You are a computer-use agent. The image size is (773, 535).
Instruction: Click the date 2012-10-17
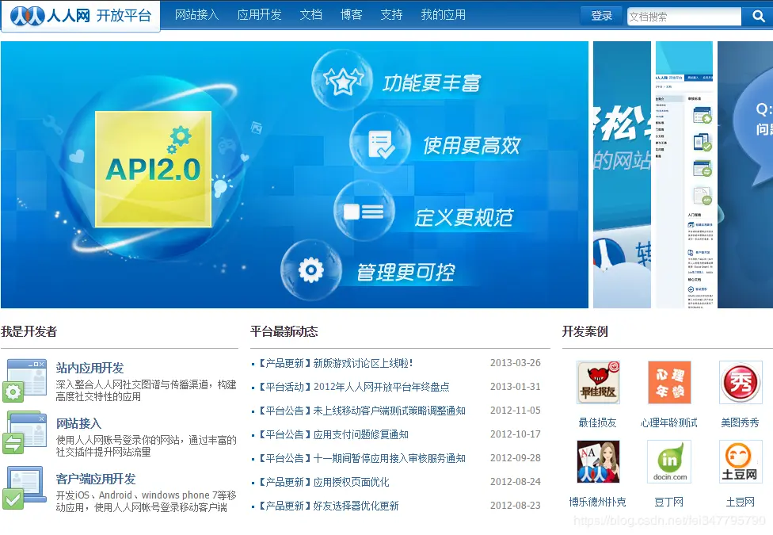[x=515, y=434]
